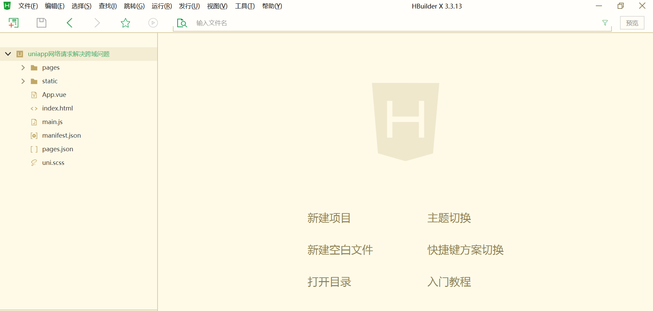
Task: Click the 打开目录 link
Action: [x=329, y=282]
